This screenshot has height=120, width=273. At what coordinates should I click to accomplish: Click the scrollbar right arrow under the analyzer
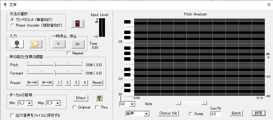204,103
